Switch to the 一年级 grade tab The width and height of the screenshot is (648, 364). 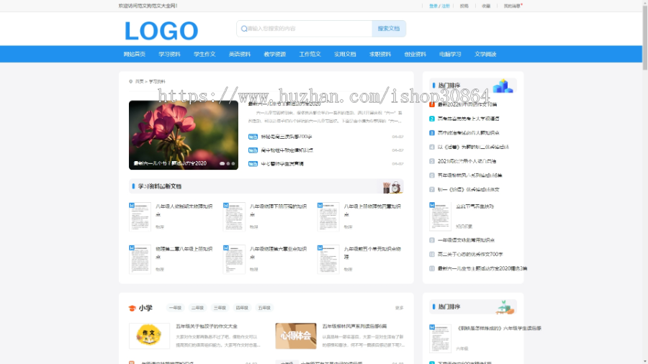click(x=175, y=308)
